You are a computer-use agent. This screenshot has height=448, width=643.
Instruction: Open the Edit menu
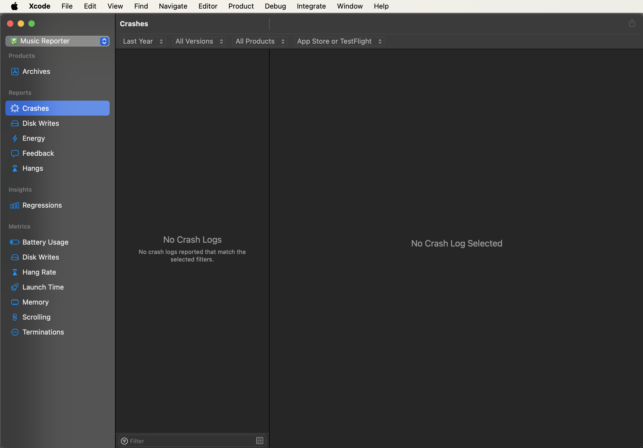90,6
